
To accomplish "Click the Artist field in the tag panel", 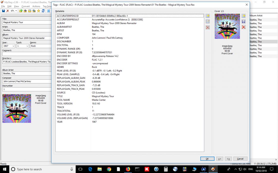I will pos(27,30).
